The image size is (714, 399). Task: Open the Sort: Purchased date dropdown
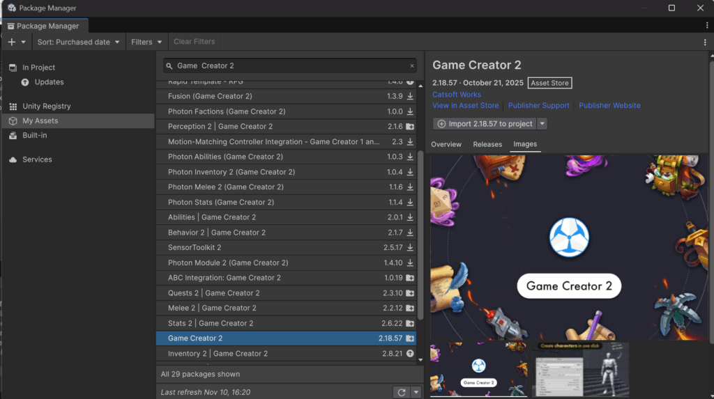click(x=77, y=42)
